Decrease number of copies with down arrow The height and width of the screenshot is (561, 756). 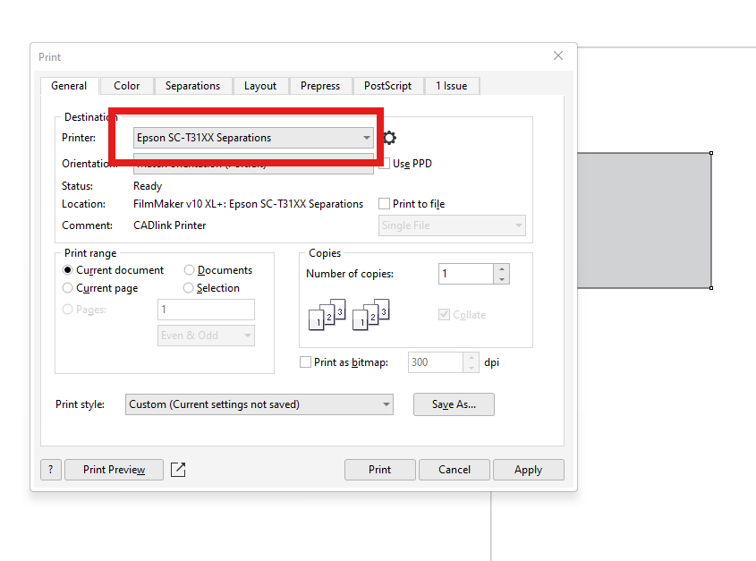coord(501,279)
